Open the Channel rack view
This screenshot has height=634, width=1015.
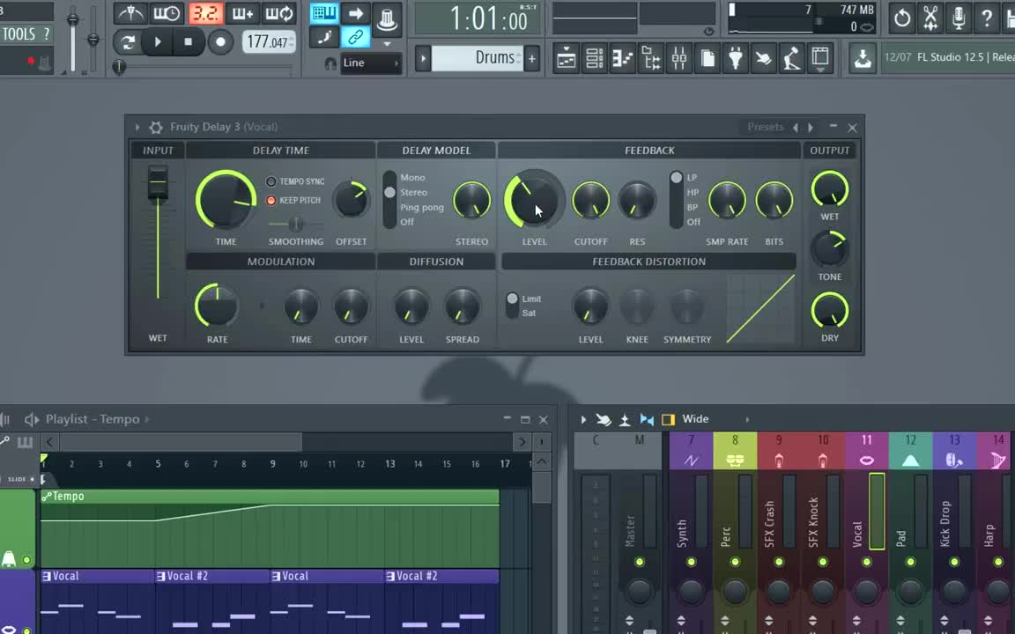tap(594, 59)
